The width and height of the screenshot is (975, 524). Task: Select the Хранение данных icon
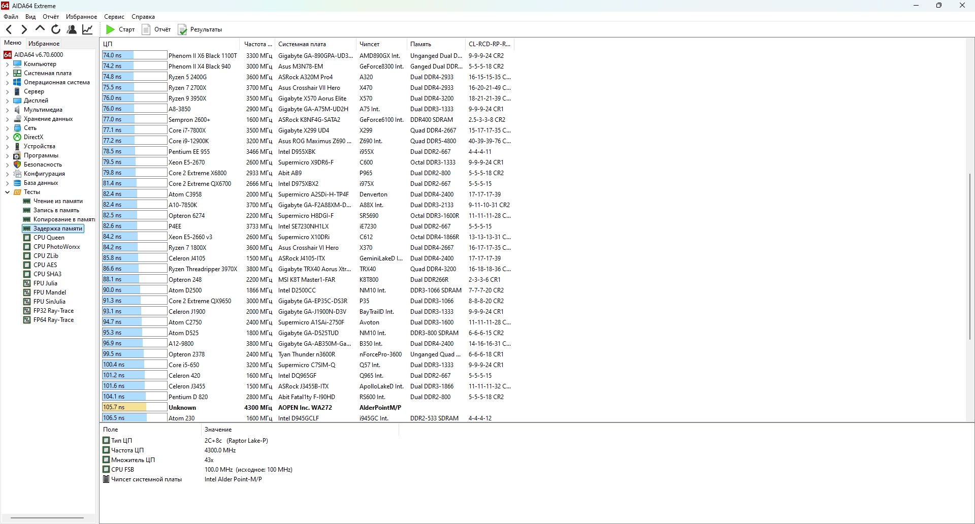tap(17, 119)
